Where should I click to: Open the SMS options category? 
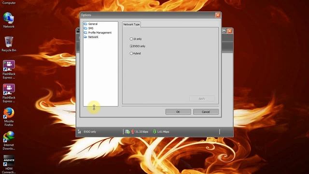point(91,28)
